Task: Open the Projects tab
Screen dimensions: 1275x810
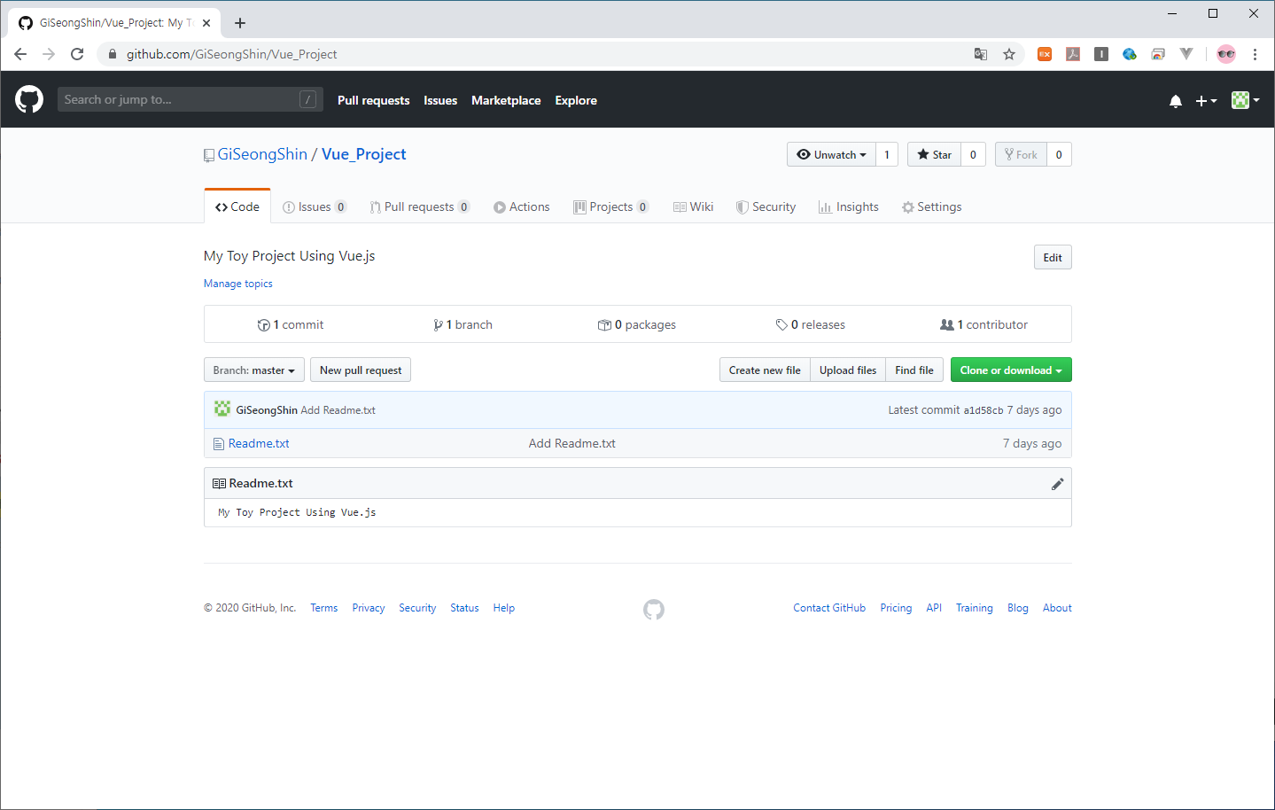Action: tap(611, 206)
